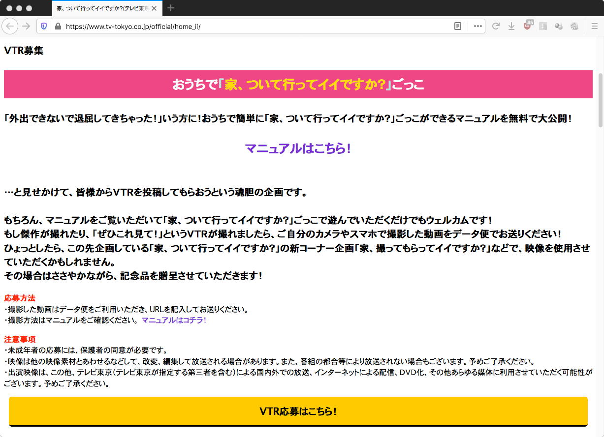Click the paragraph starting …と見せかけて
Viewport: 604px width, 437px height.
pos(156,192)
